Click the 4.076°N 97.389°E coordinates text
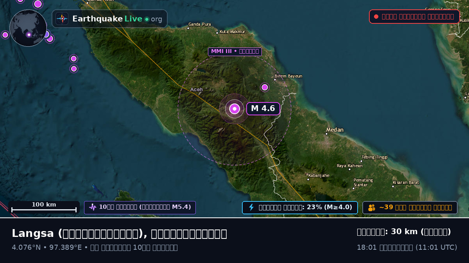 (x=46, y=247)
